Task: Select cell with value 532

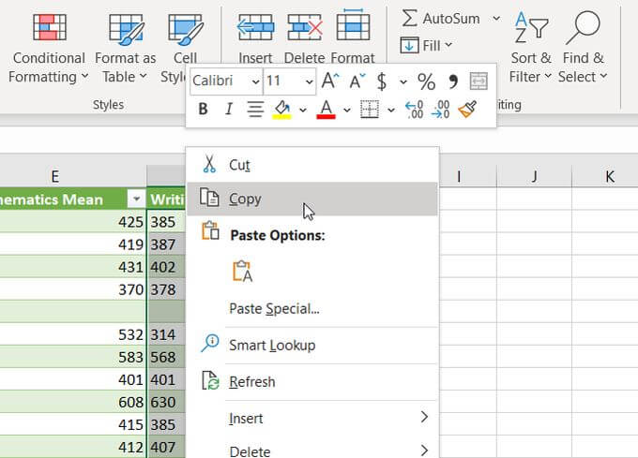Action: point(73,334)
